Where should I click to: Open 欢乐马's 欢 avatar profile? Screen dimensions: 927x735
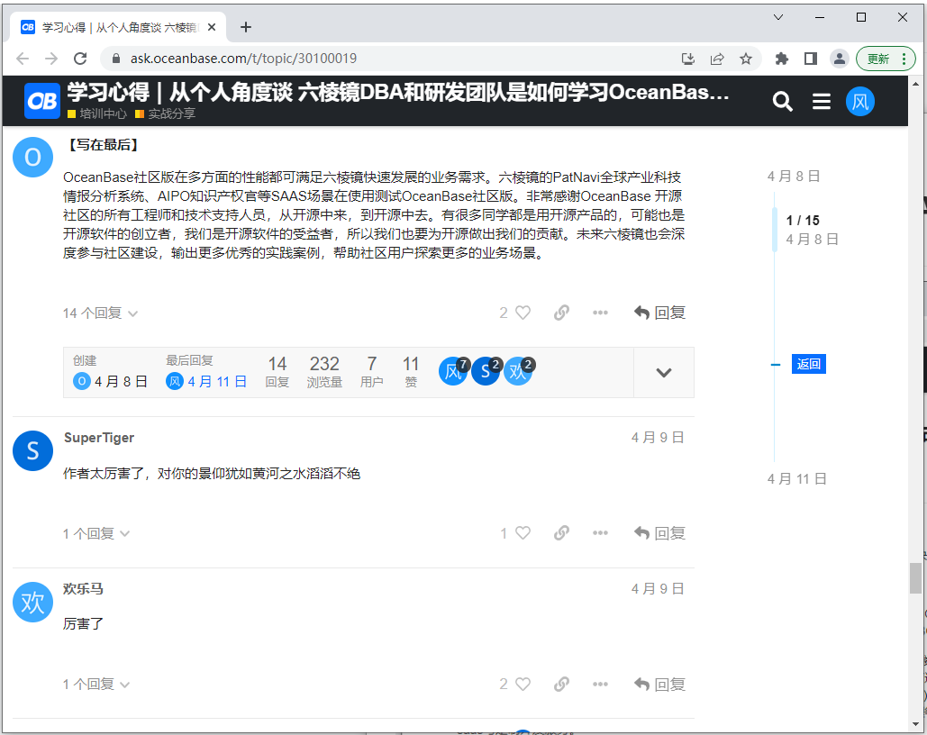click(33, 602)
